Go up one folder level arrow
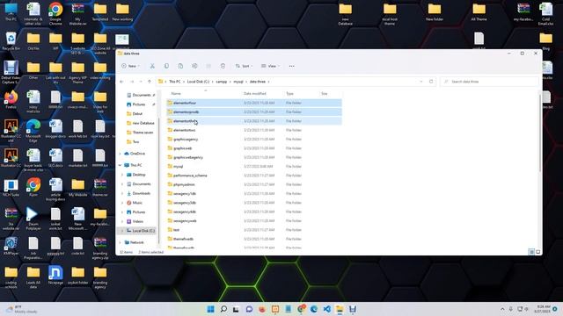Viewport: 563px width, 316px height. [150, 82]
